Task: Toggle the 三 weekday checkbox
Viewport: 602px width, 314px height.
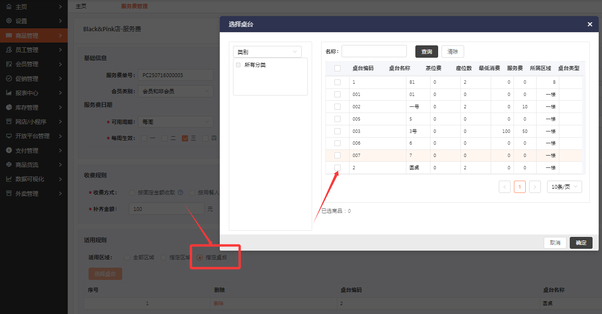Action: point(185,138)
